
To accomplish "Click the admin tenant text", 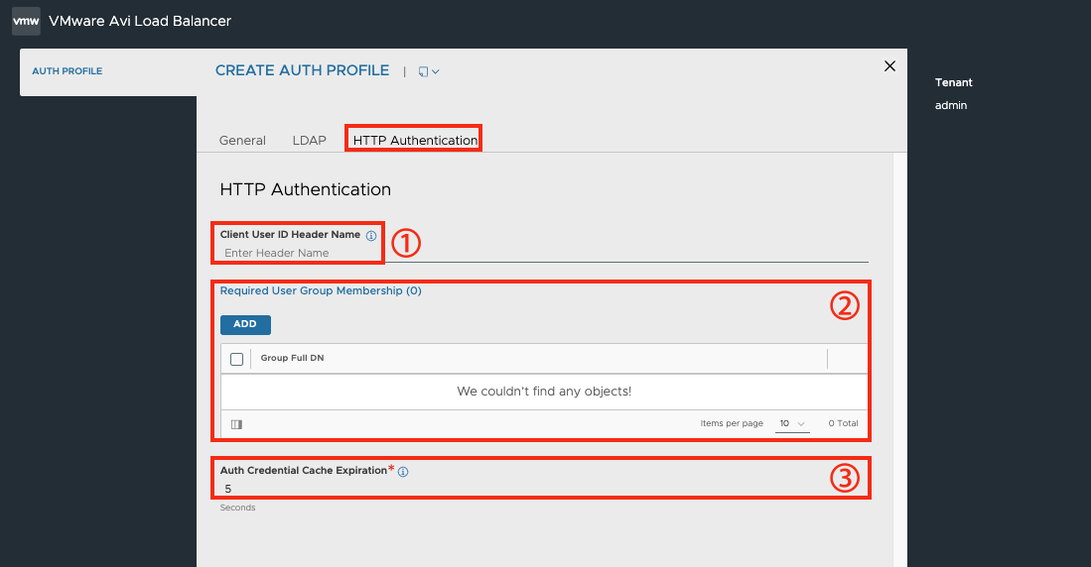I will click(950, 106).
